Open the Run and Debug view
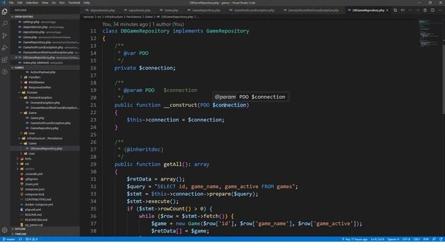445x250 pixels. (5, 48)
